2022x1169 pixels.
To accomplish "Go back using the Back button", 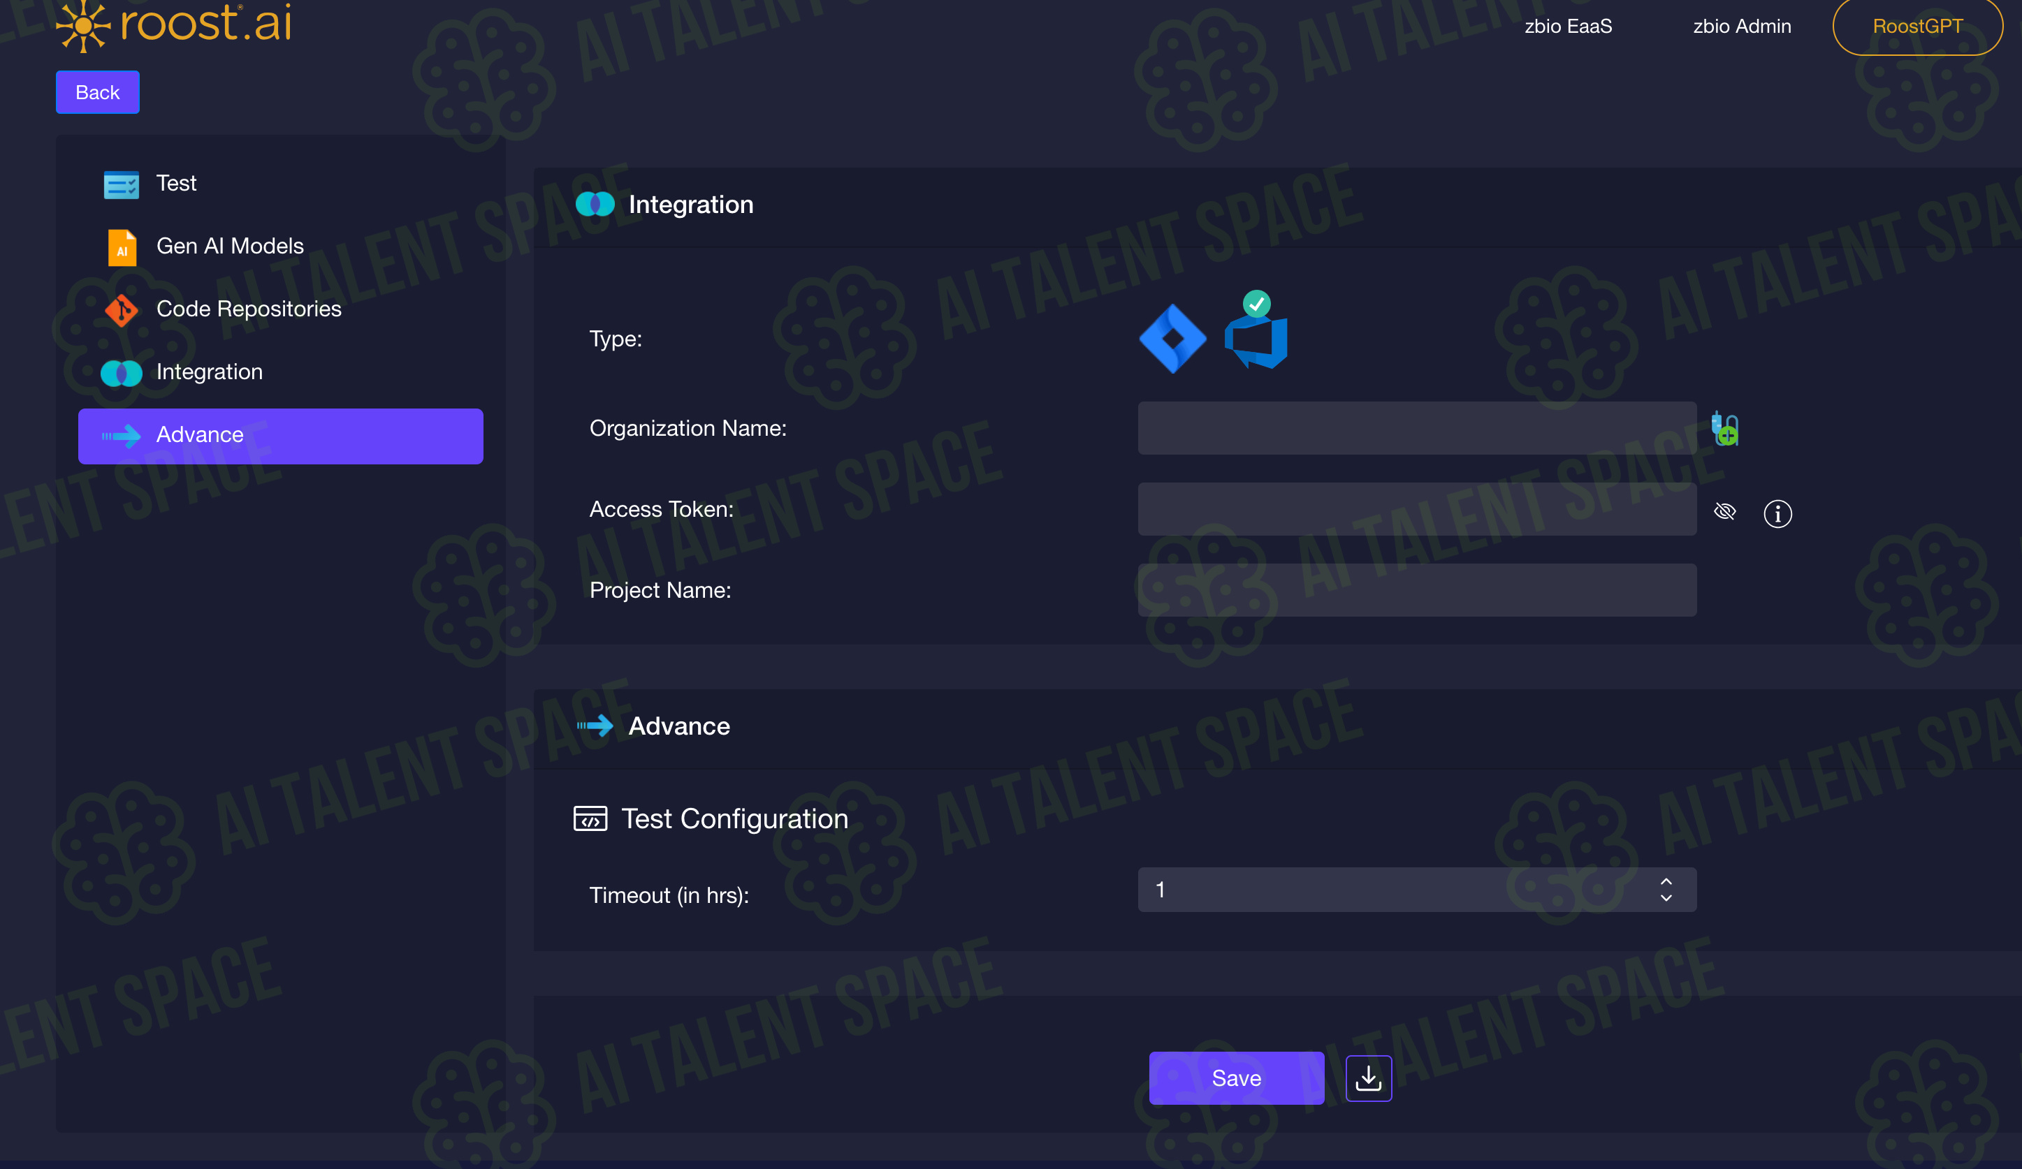I will (x=97, y=92).
